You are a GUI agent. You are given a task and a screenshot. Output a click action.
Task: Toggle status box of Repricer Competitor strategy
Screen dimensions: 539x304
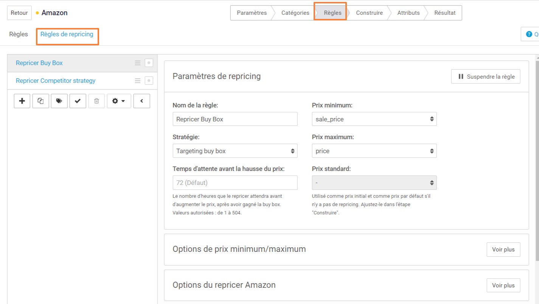[x=149, y=81]
